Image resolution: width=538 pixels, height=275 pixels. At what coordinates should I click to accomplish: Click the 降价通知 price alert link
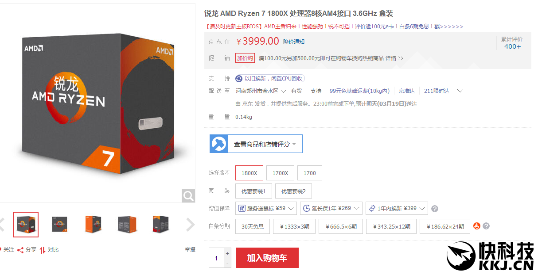(x=294, y=42)
